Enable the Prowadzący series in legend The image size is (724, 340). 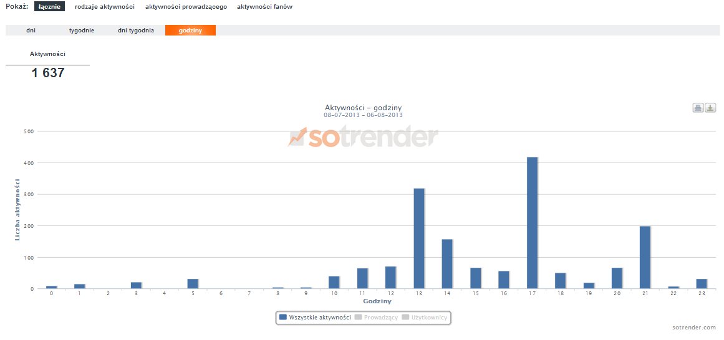pyautogui.click(x=376, y=318)
